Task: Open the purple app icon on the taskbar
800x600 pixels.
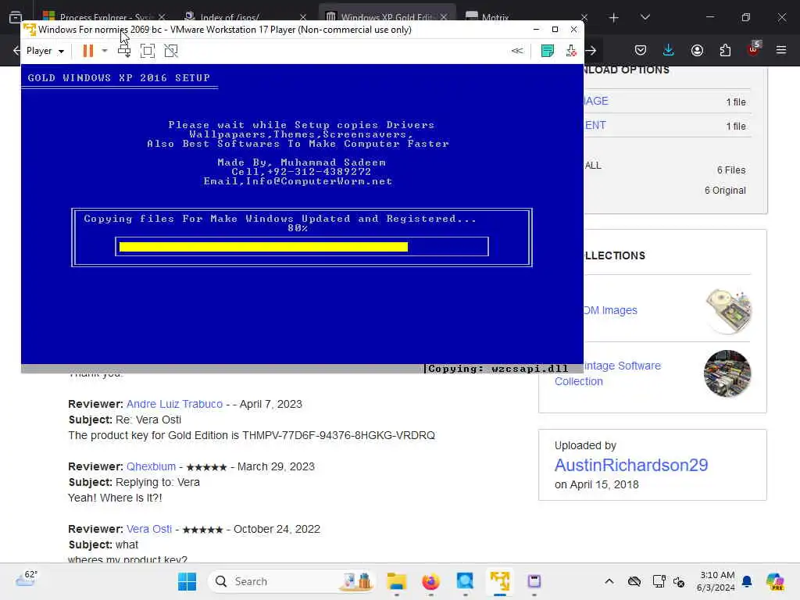Action: [534, 581]
